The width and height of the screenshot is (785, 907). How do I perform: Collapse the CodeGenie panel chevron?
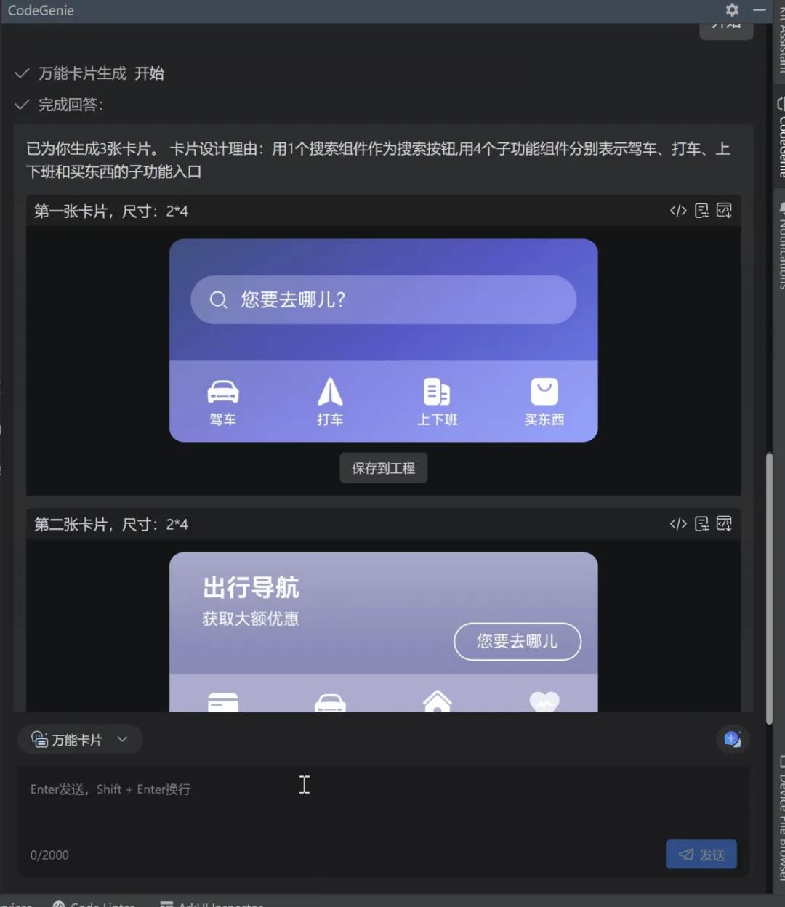(759, 10)
